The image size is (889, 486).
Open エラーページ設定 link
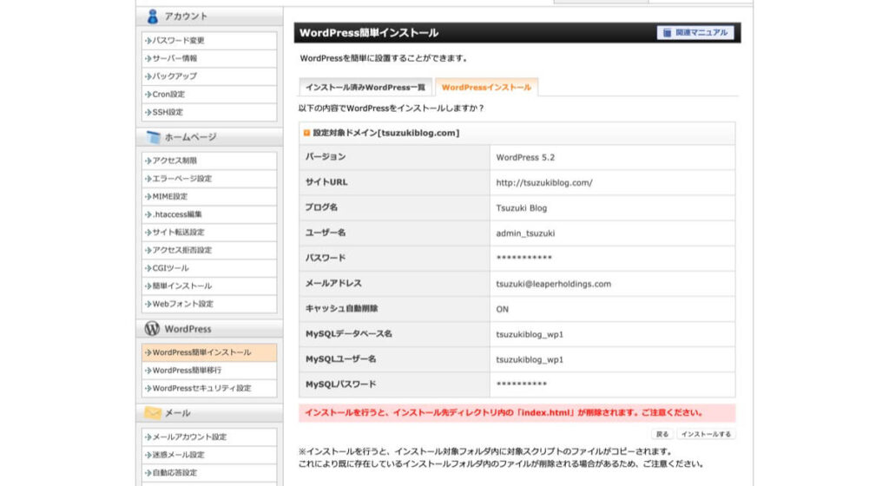tap(209, 179)
